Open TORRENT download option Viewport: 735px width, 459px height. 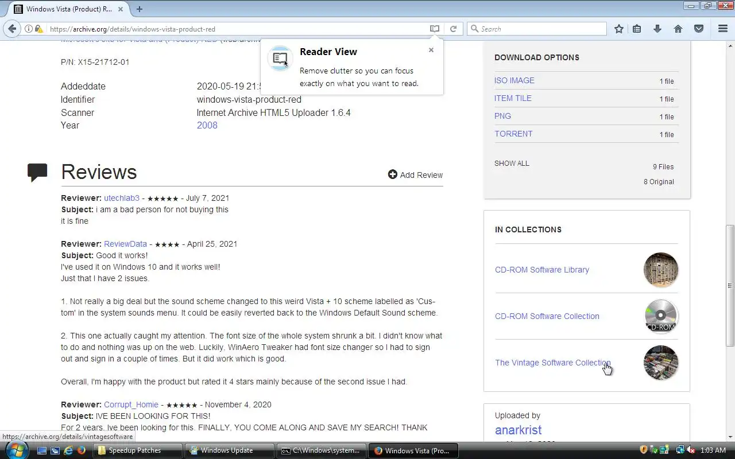coord(513,134)
